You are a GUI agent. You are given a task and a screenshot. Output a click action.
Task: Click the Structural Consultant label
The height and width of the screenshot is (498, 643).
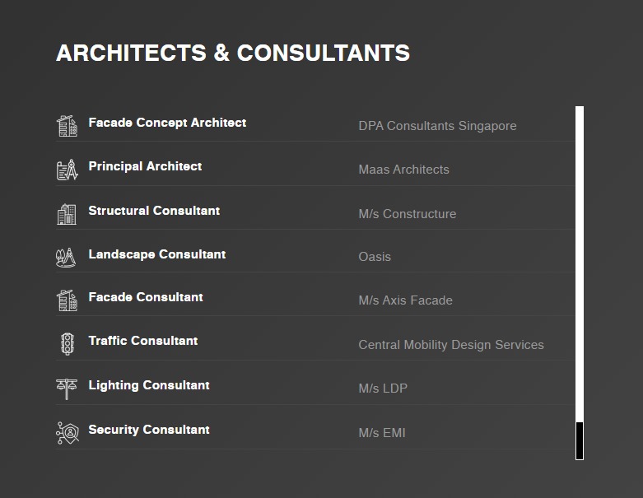click(x=154, y=211)
